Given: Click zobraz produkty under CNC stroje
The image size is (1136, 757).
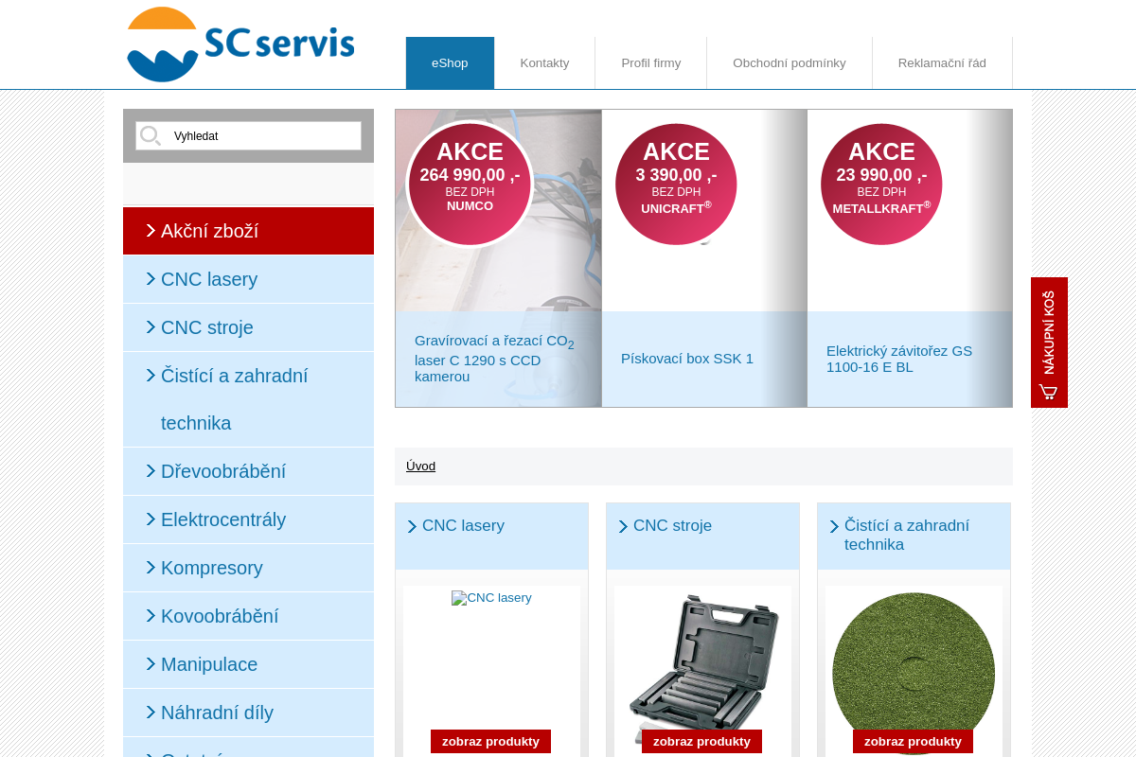Looking at the screenshot, I should (x=701, y=742).
